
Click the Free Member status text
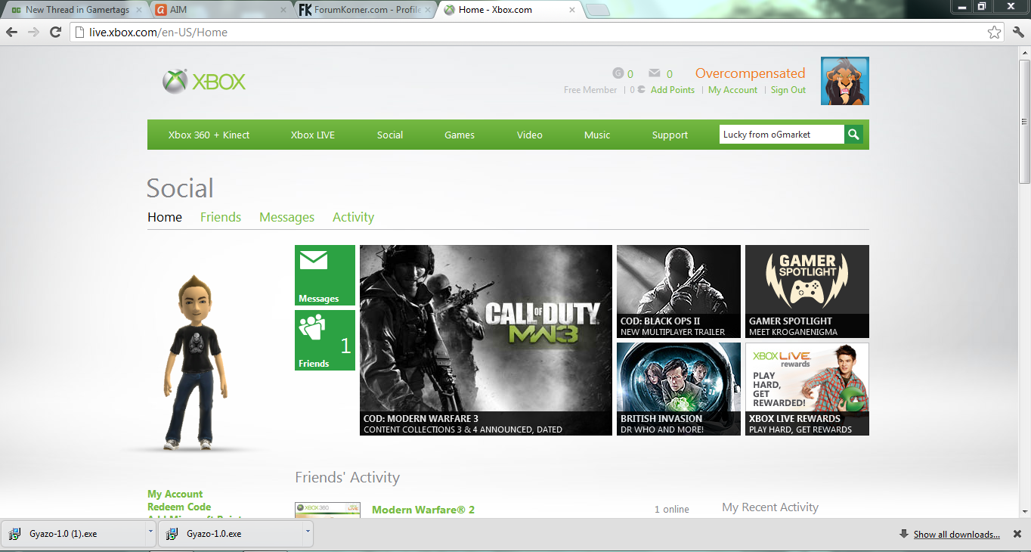point(590,90)
